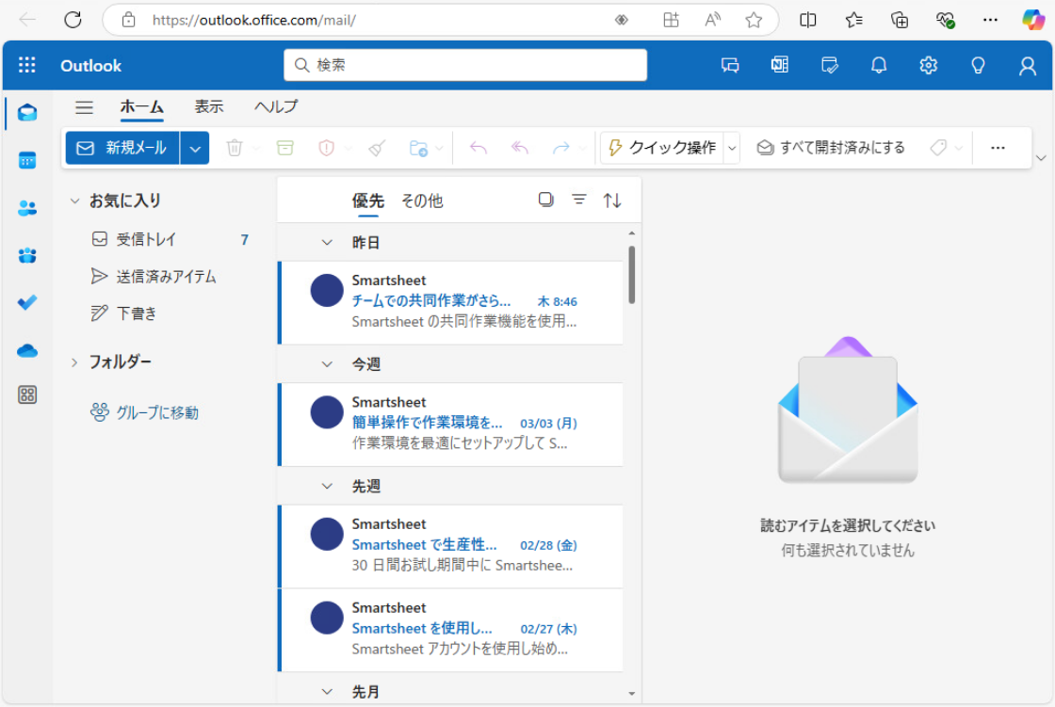
Task: Open the settings gear icon in Outlook header
Action: pyautogui.click(x=928, y=65)
